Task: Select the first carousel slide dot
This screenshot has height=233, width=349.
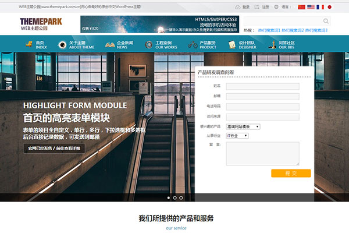Action: 168,198
